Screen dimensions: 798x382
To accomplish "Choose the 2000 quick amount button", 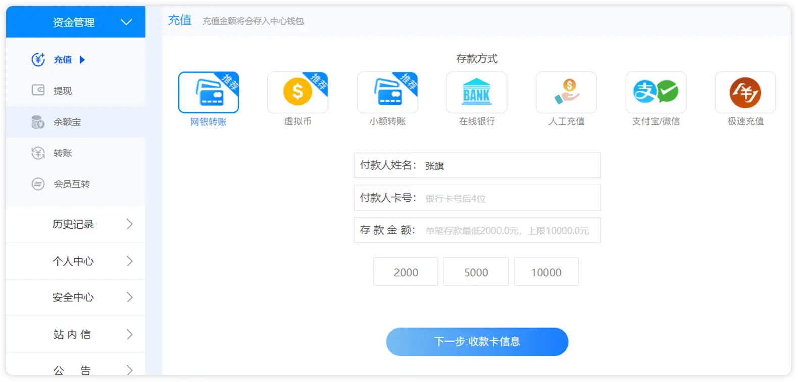I will (x=406, y=272).
